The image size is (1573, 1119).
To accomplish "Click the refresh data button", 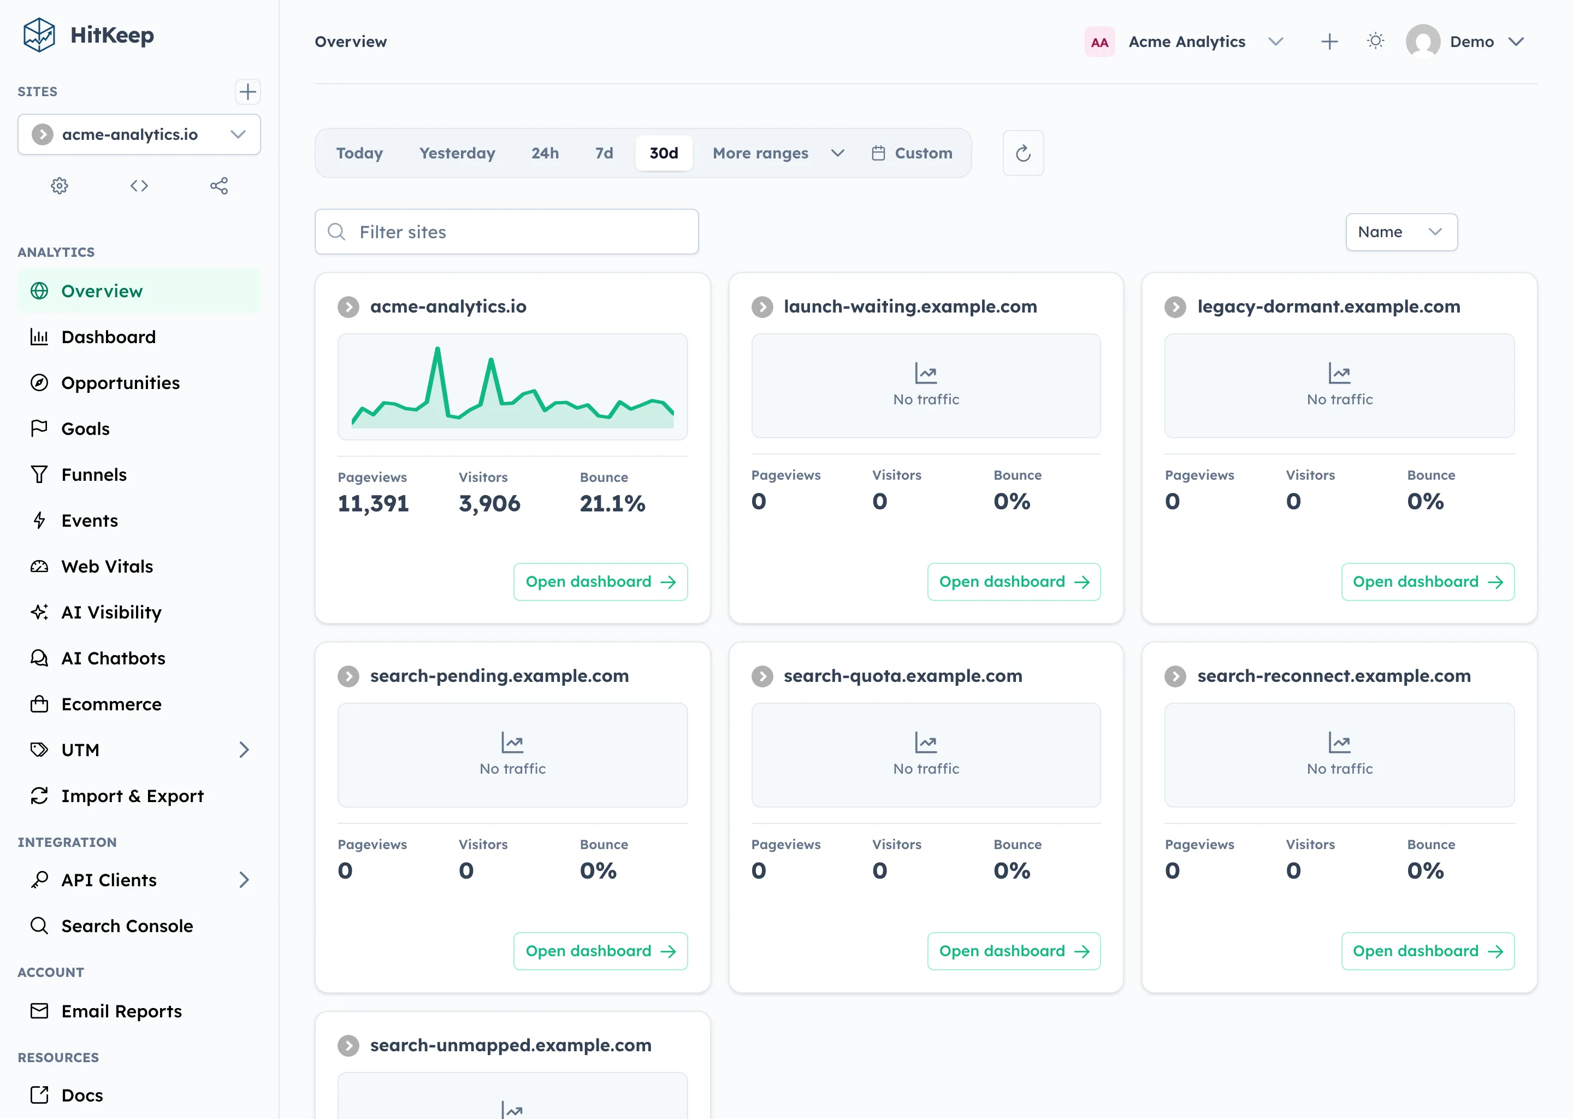I will pyautogui.click(x=1023, y=153).
